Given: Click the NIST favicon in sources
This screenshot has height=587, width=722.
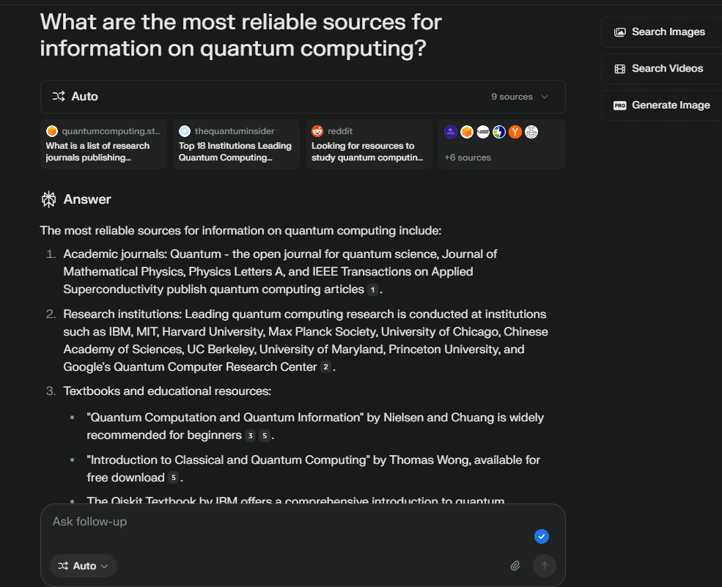Looking at the screenshot, I should 483,132.
